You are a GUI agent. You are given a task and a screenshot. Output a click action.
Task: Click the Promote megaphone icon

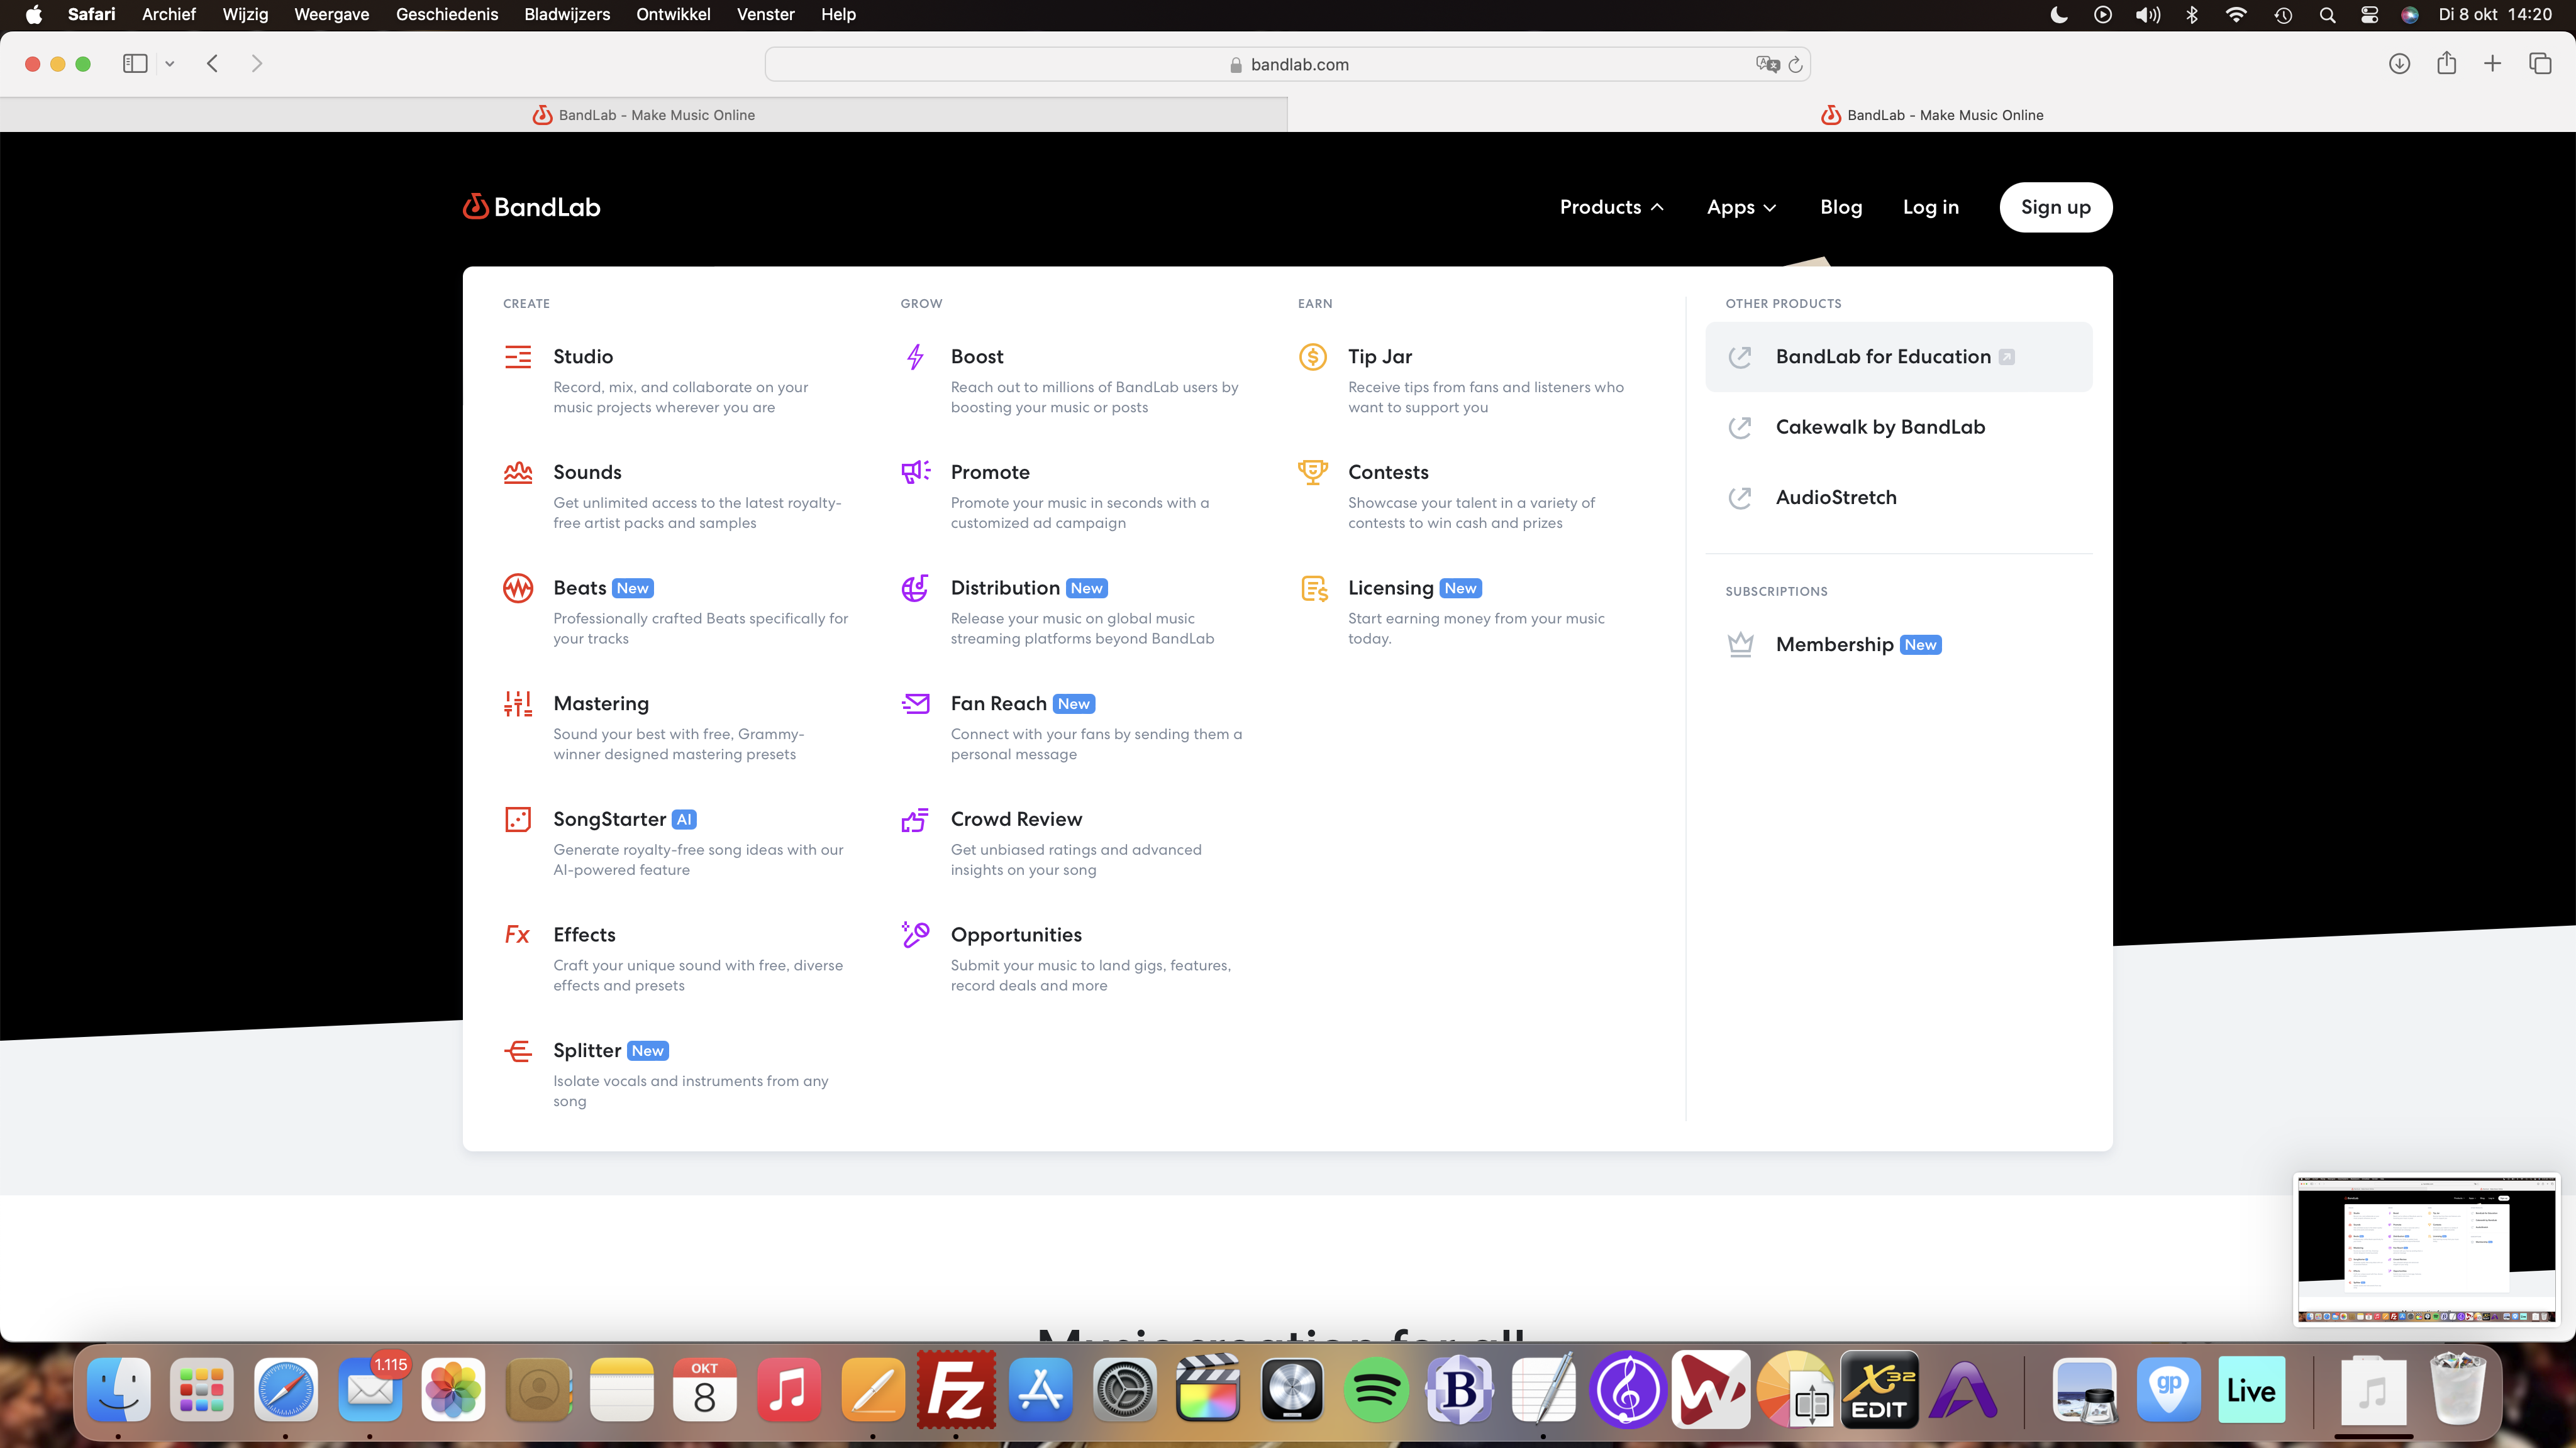point(915,472)
